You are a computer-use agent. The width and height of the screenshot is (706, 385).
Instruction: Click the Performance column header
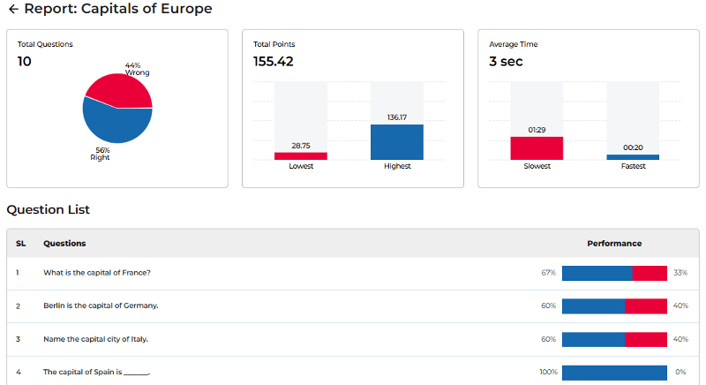pos(614,244)
